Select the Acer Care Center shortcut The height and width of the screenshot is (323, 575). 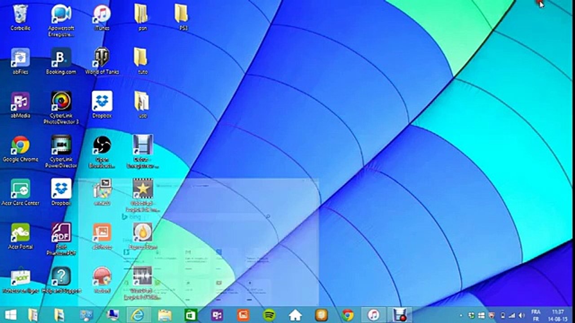[20, 192]
